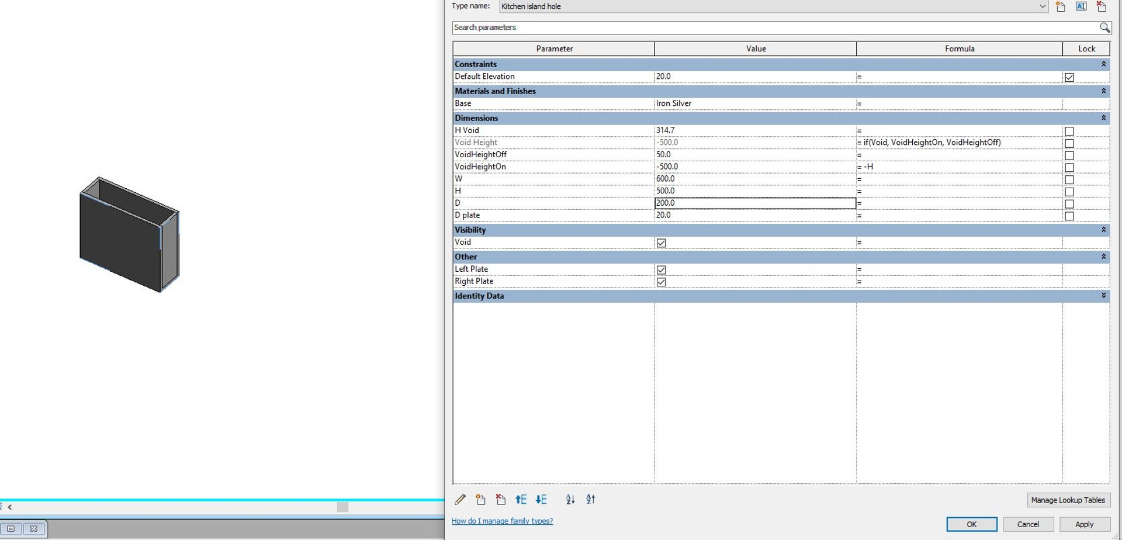Image resolution: width=1122 pixels, height=540 pixels.
Task: Uncheck the Left Plate checkbox
Action: pos(662,269)
